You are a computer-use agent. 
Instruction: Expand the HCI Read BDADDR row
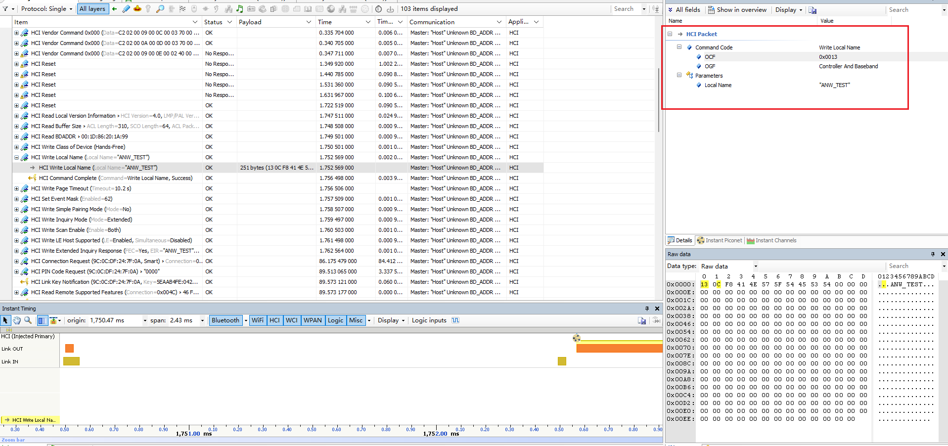click(x=16, y=137)
